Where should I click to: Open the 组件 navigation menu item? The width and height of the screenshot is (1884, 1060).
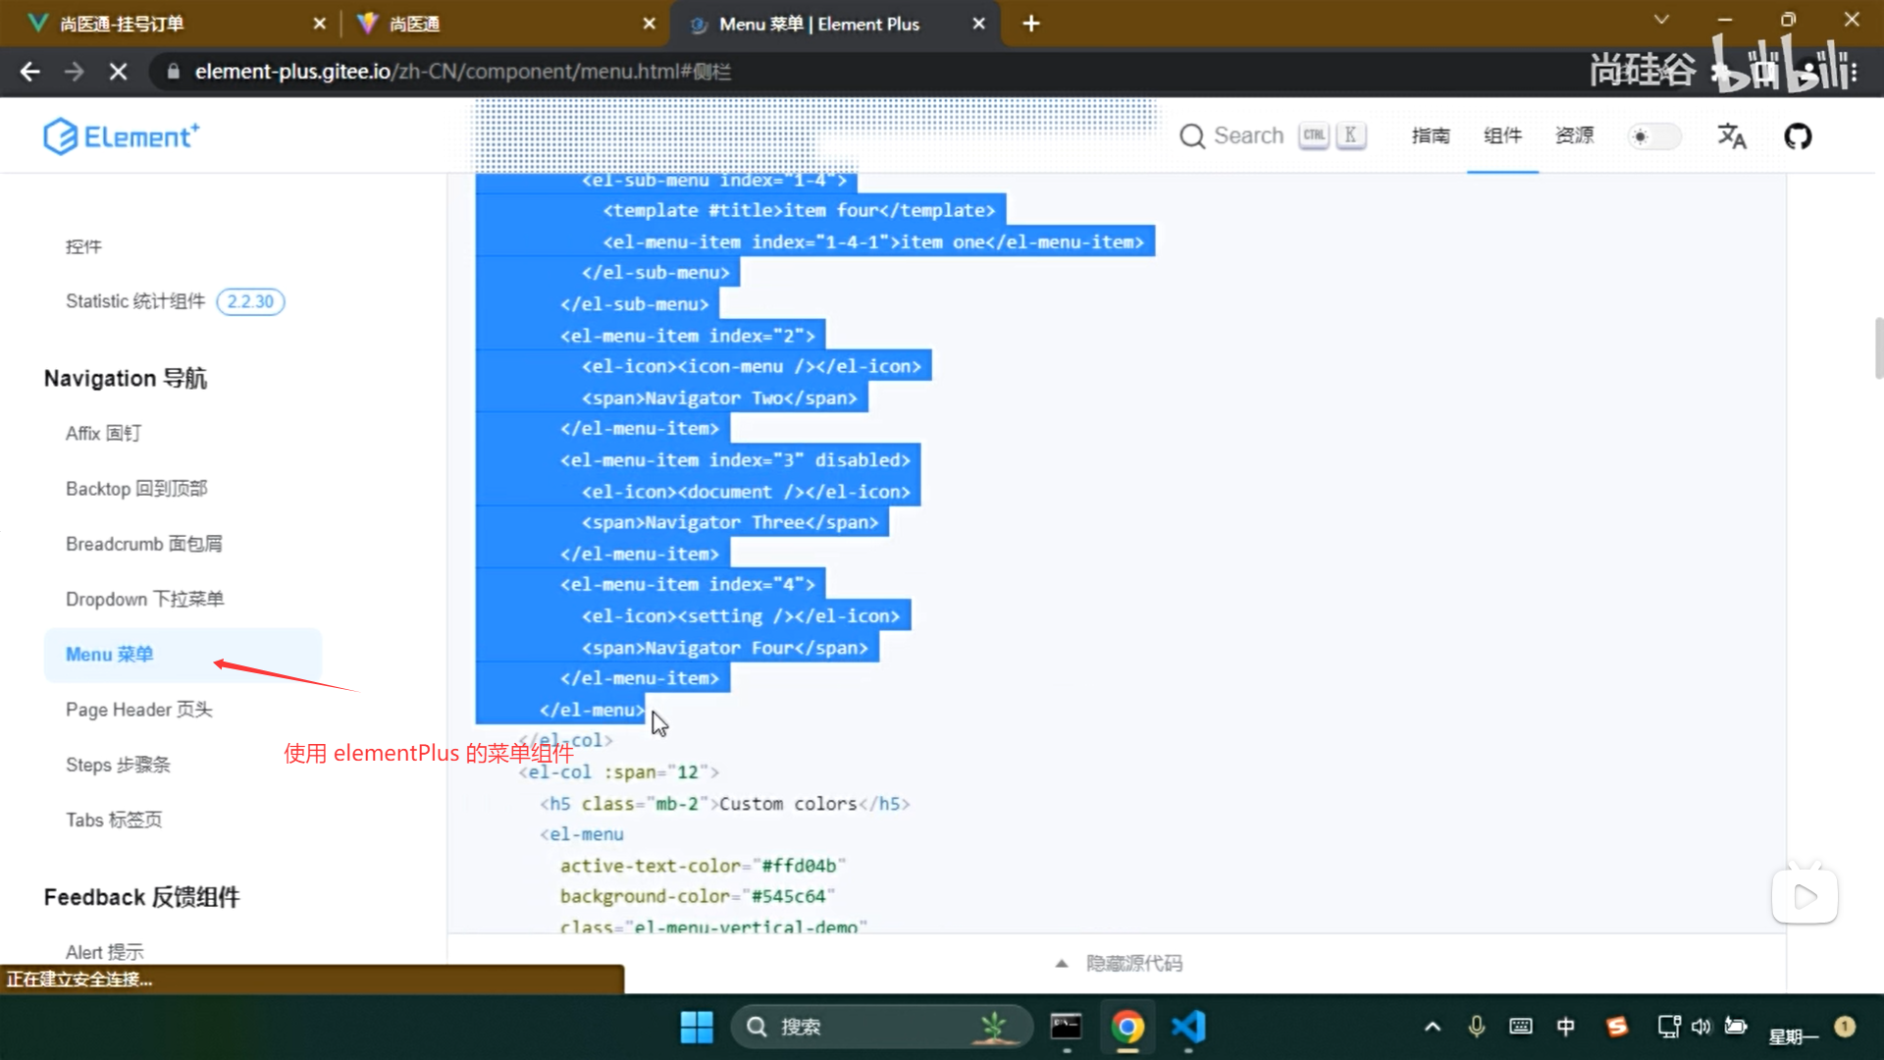(1502, 136)
